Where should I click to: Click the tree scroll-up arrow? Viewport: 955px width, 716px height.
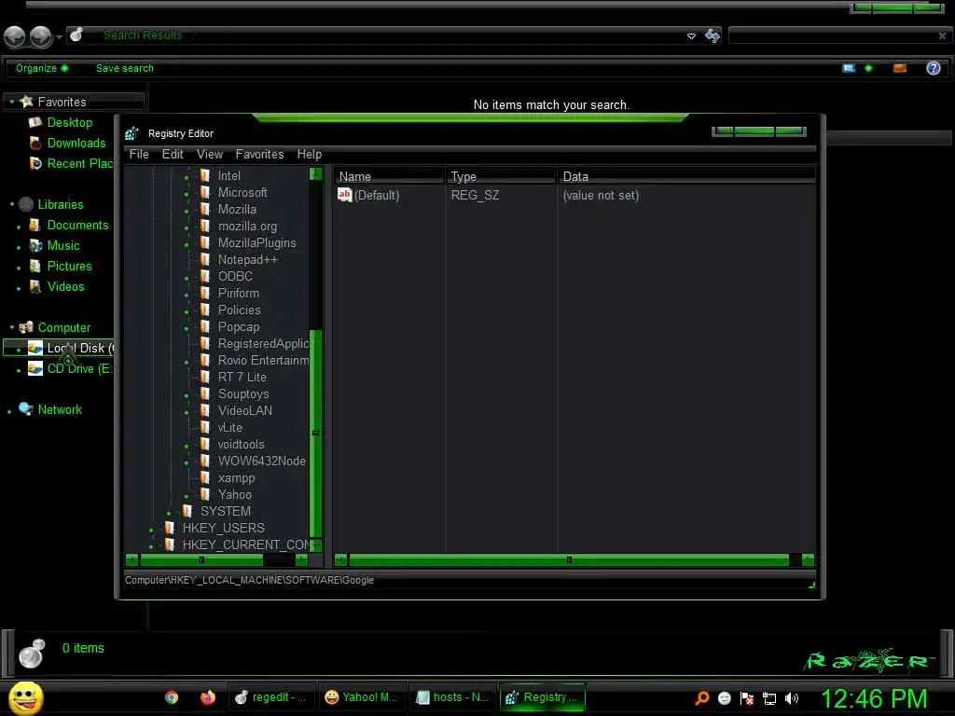coord(315,174)
